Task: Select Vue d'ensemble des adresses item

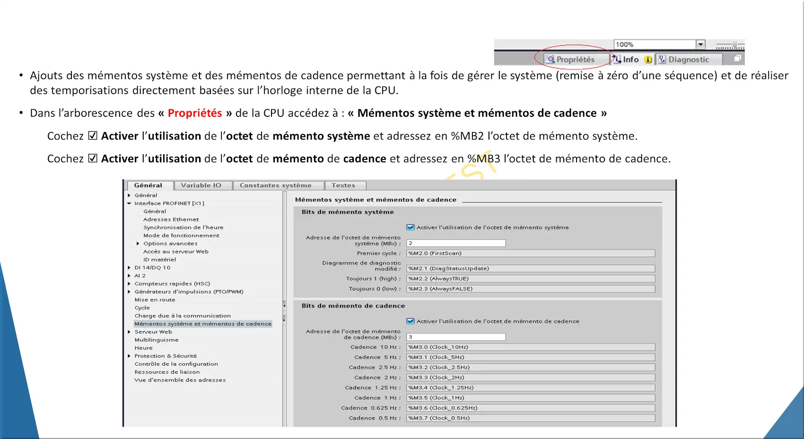Action: coord(180,380)
